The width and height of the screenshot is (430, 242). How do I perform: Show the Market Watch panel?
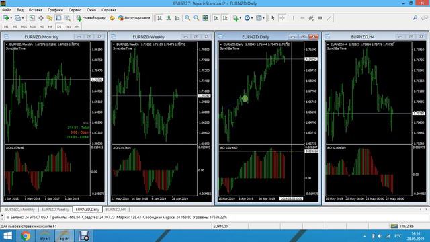coord(32,18)
